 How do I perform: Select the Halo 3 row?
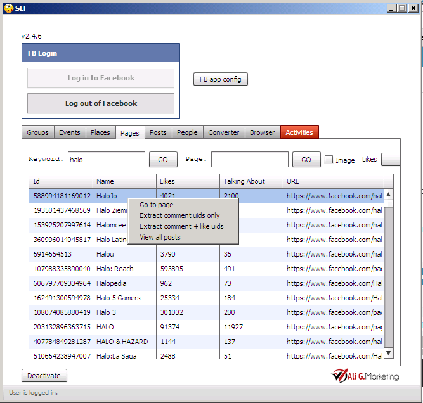206,312
